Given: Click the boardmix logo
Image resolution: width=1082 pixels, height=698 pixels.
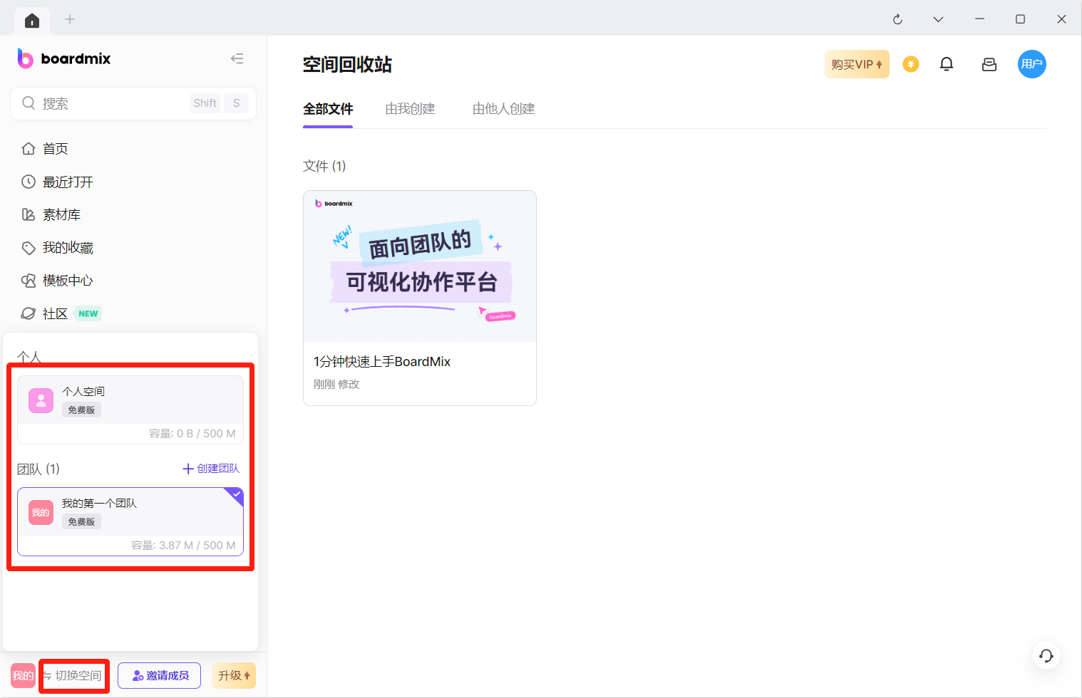Looking at the screenshot, I should pyautogui.click(x=64, y=58).
